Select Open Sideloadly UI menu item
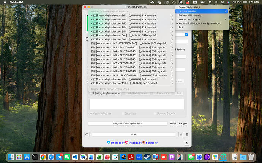The image size is (262, 163). coord(202,8)
